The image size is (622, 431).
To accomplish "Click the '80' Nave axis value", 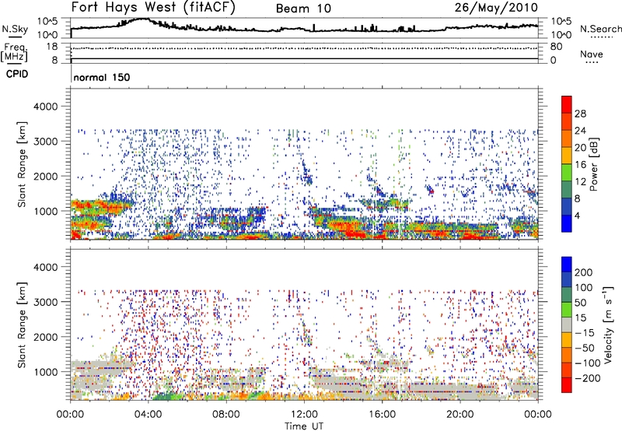I will pyautogui.click(x=556, y=47).
